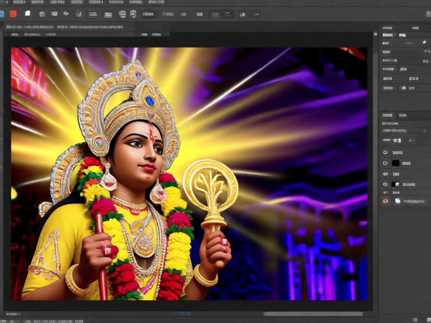Viewport: 431px width, 323px height.
Task: Open the rightmost item in the top menu bar
Action: point(156,2)
